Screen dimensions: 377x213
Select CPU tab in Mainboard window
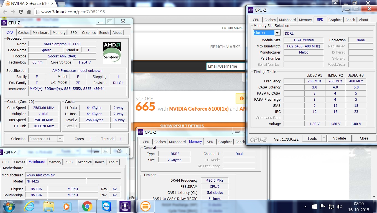[x=6, y=162]
